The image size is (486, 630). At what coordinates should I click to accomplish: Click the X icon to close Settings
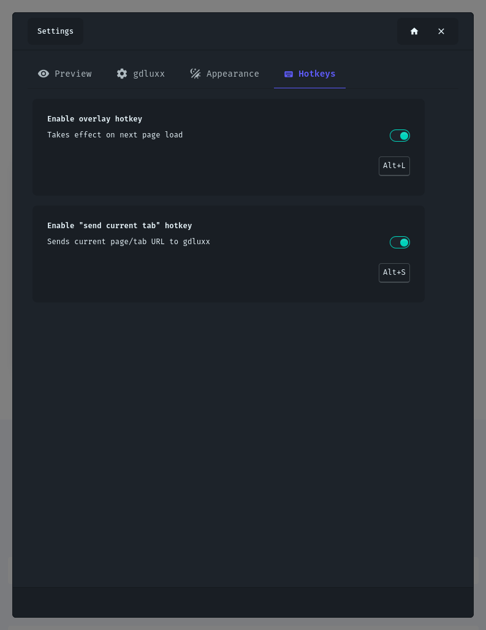point(441,31)
